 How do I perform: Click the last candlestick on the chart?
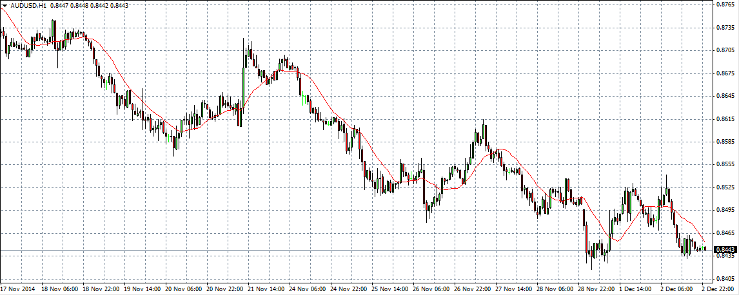pos(705,248)
